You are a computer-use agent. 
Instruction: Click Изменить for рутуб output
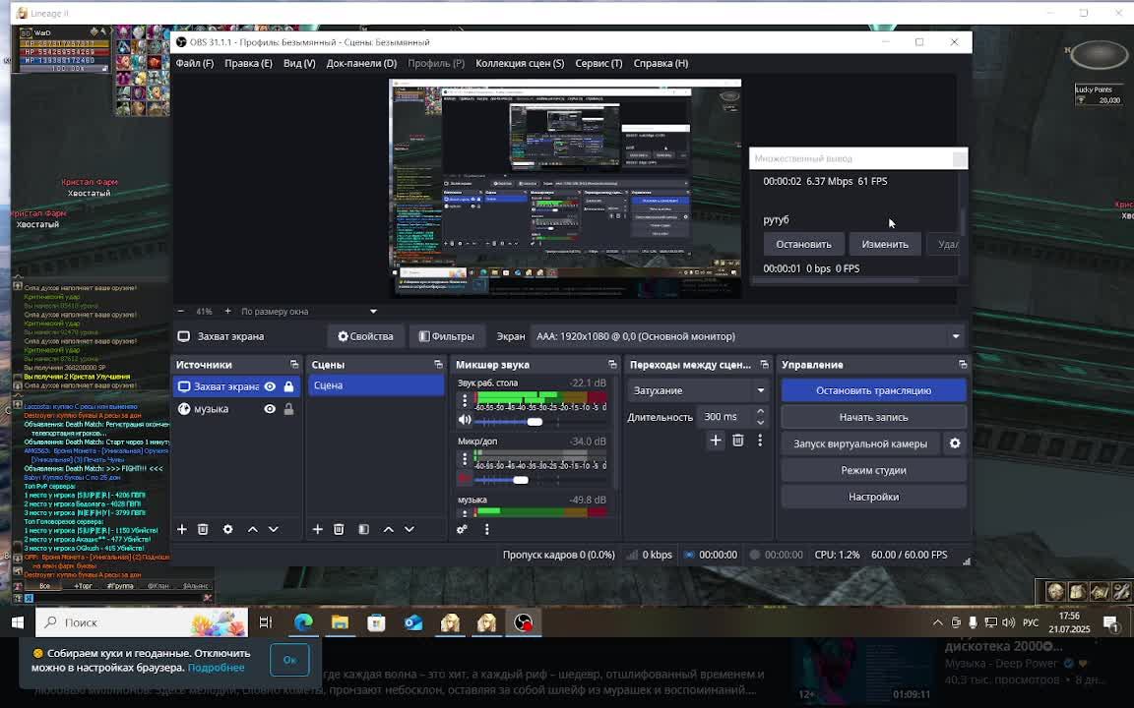885,244
